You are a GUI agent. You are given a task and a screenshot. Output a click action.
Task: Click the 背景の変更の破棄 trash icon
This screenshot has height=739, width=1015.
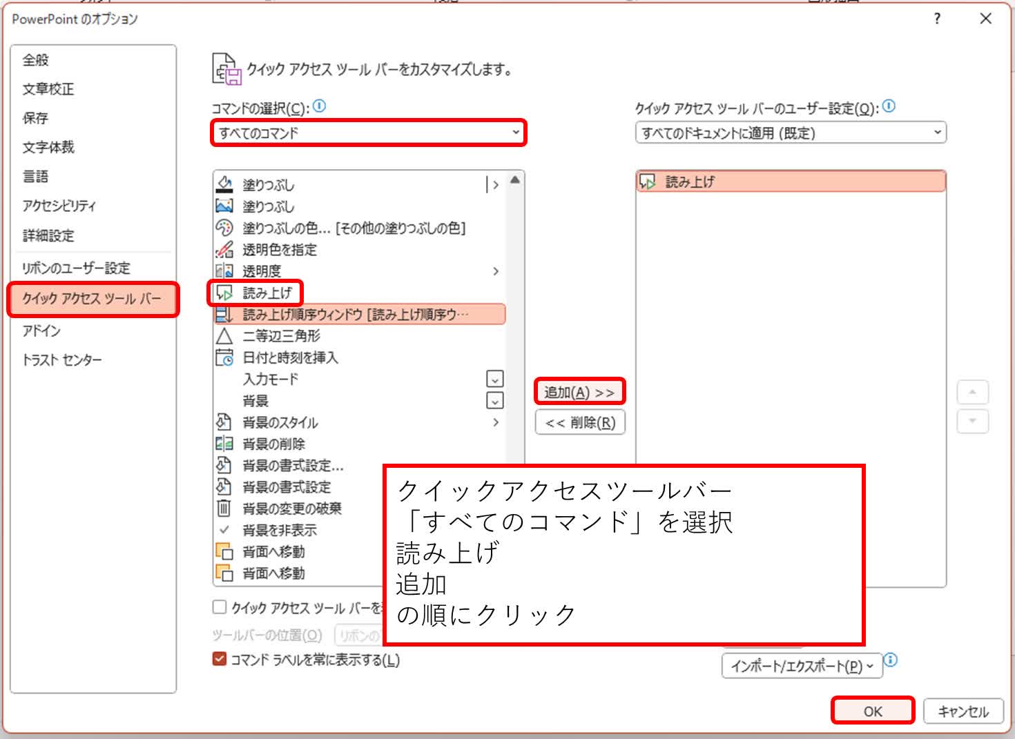click(x=224, y=508)
